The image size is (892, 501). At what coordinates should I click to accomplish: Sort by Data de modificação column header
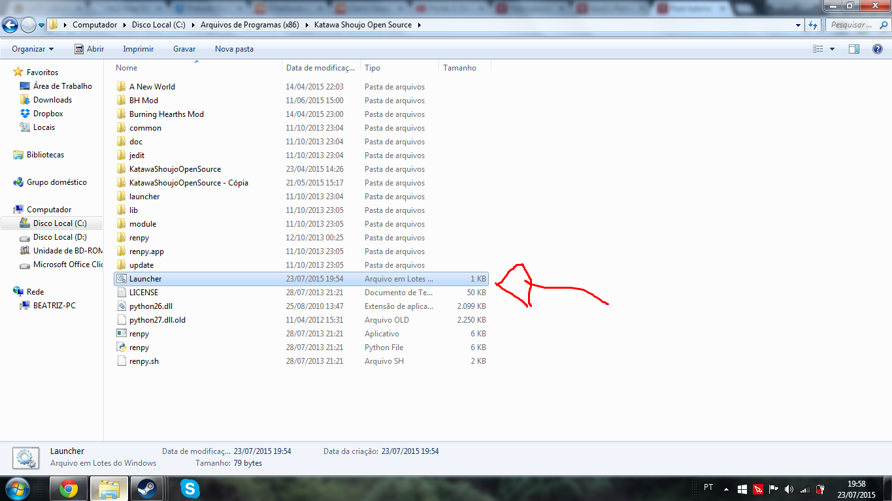(322, 68)
